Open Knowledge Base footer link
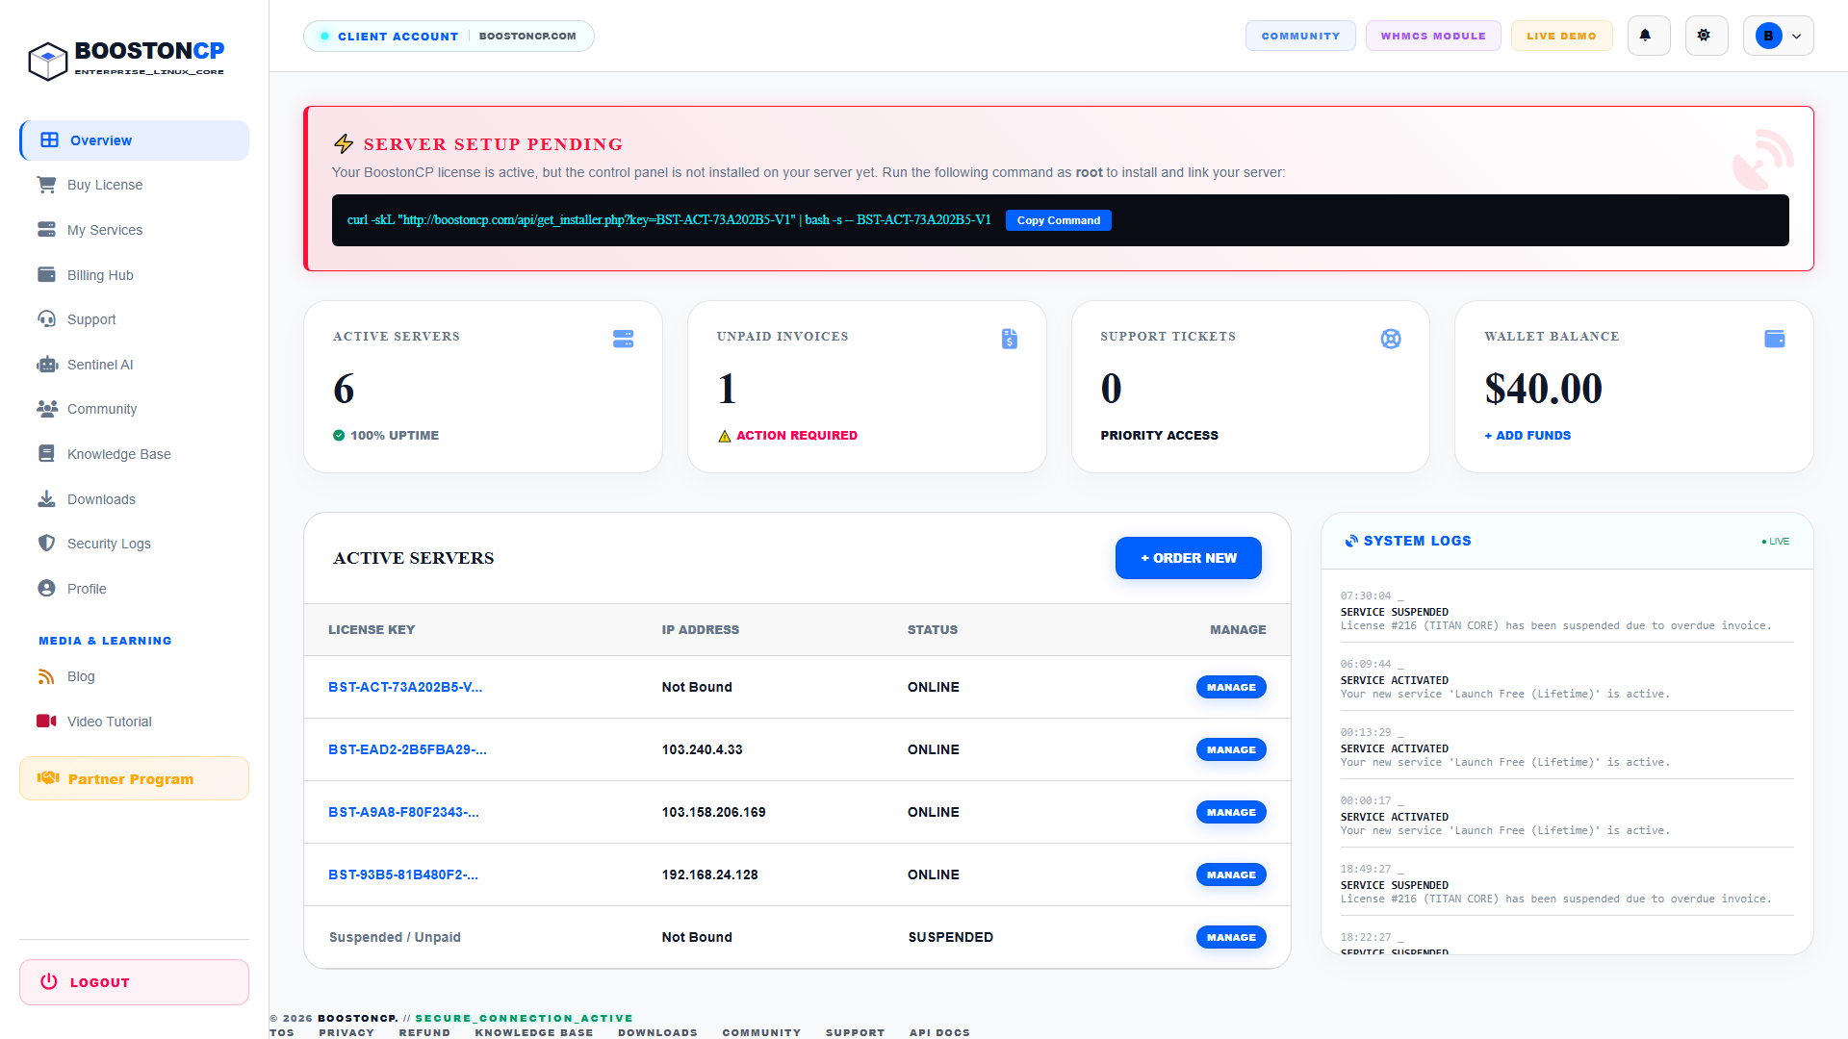This screenshot has height=1039, width=1848. 534,1032
